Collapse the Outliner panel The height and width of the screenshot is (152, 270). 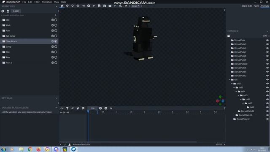click(267, 31)
